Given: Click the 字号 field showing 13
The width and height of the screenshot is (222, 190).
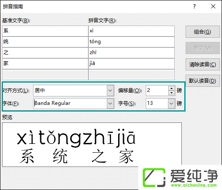Looking at the screenshot, I should point(157,103).
